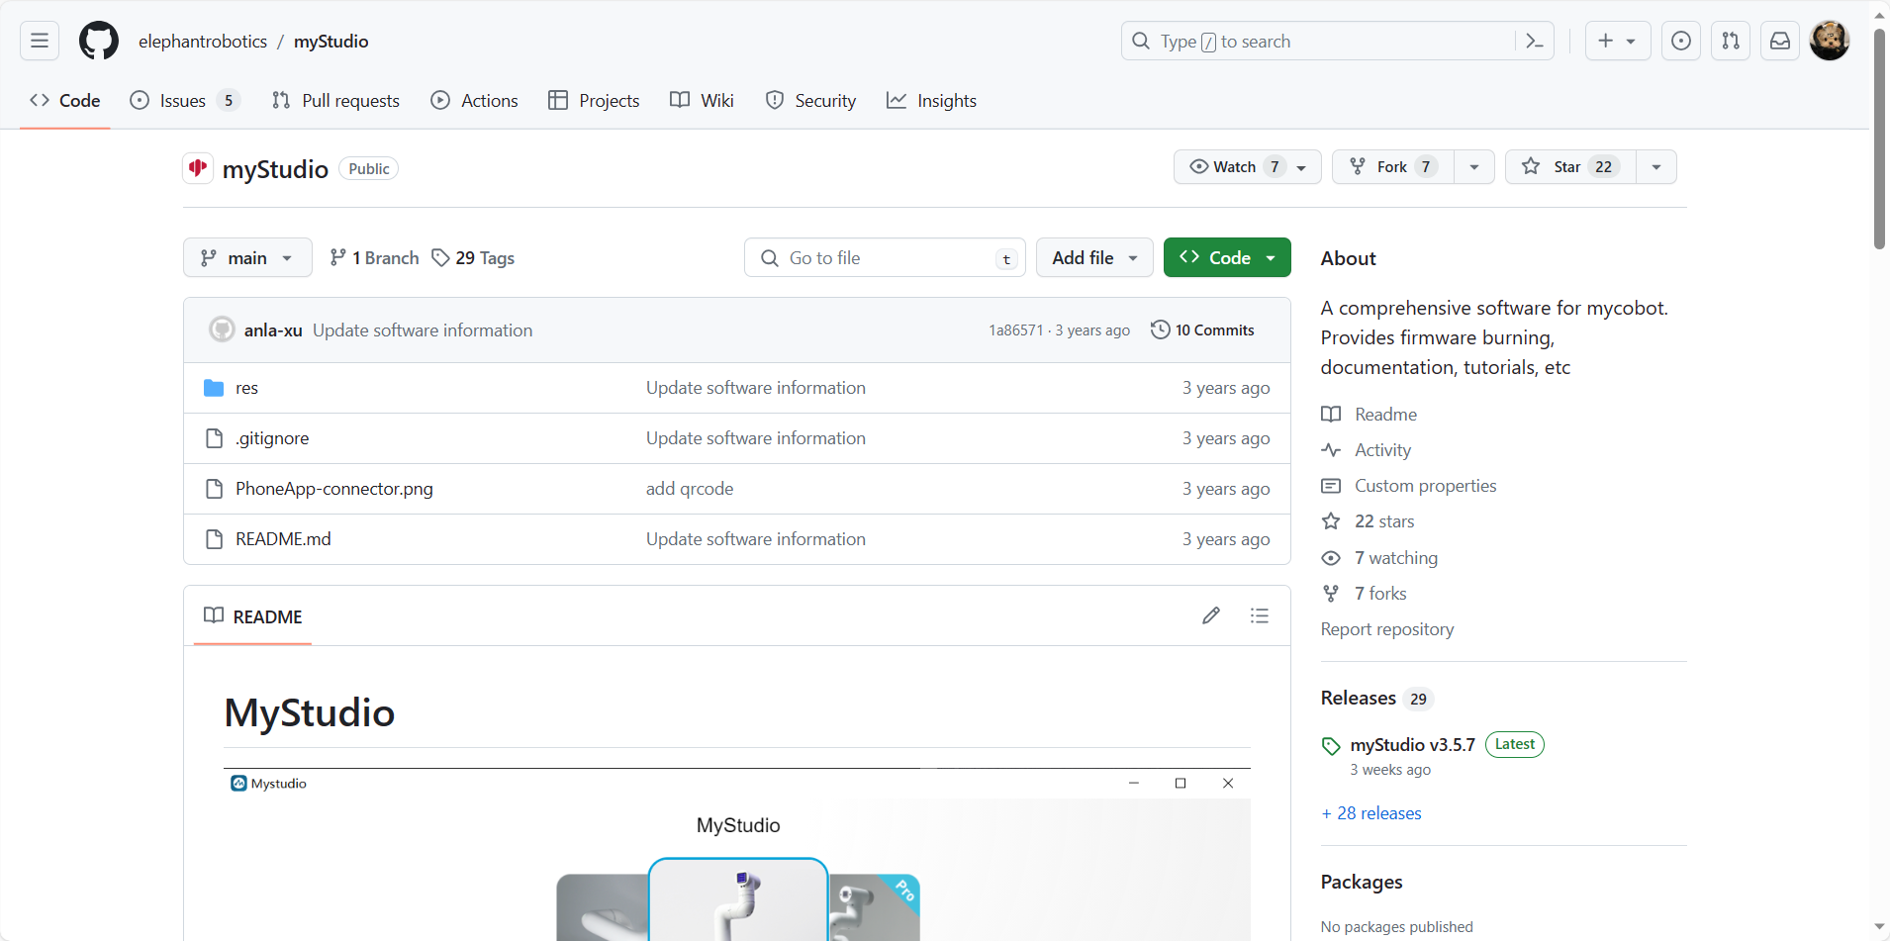Open commit hash 1a86571
1890x941 pixels.
pyautogui.click(x=1015, y=330)
